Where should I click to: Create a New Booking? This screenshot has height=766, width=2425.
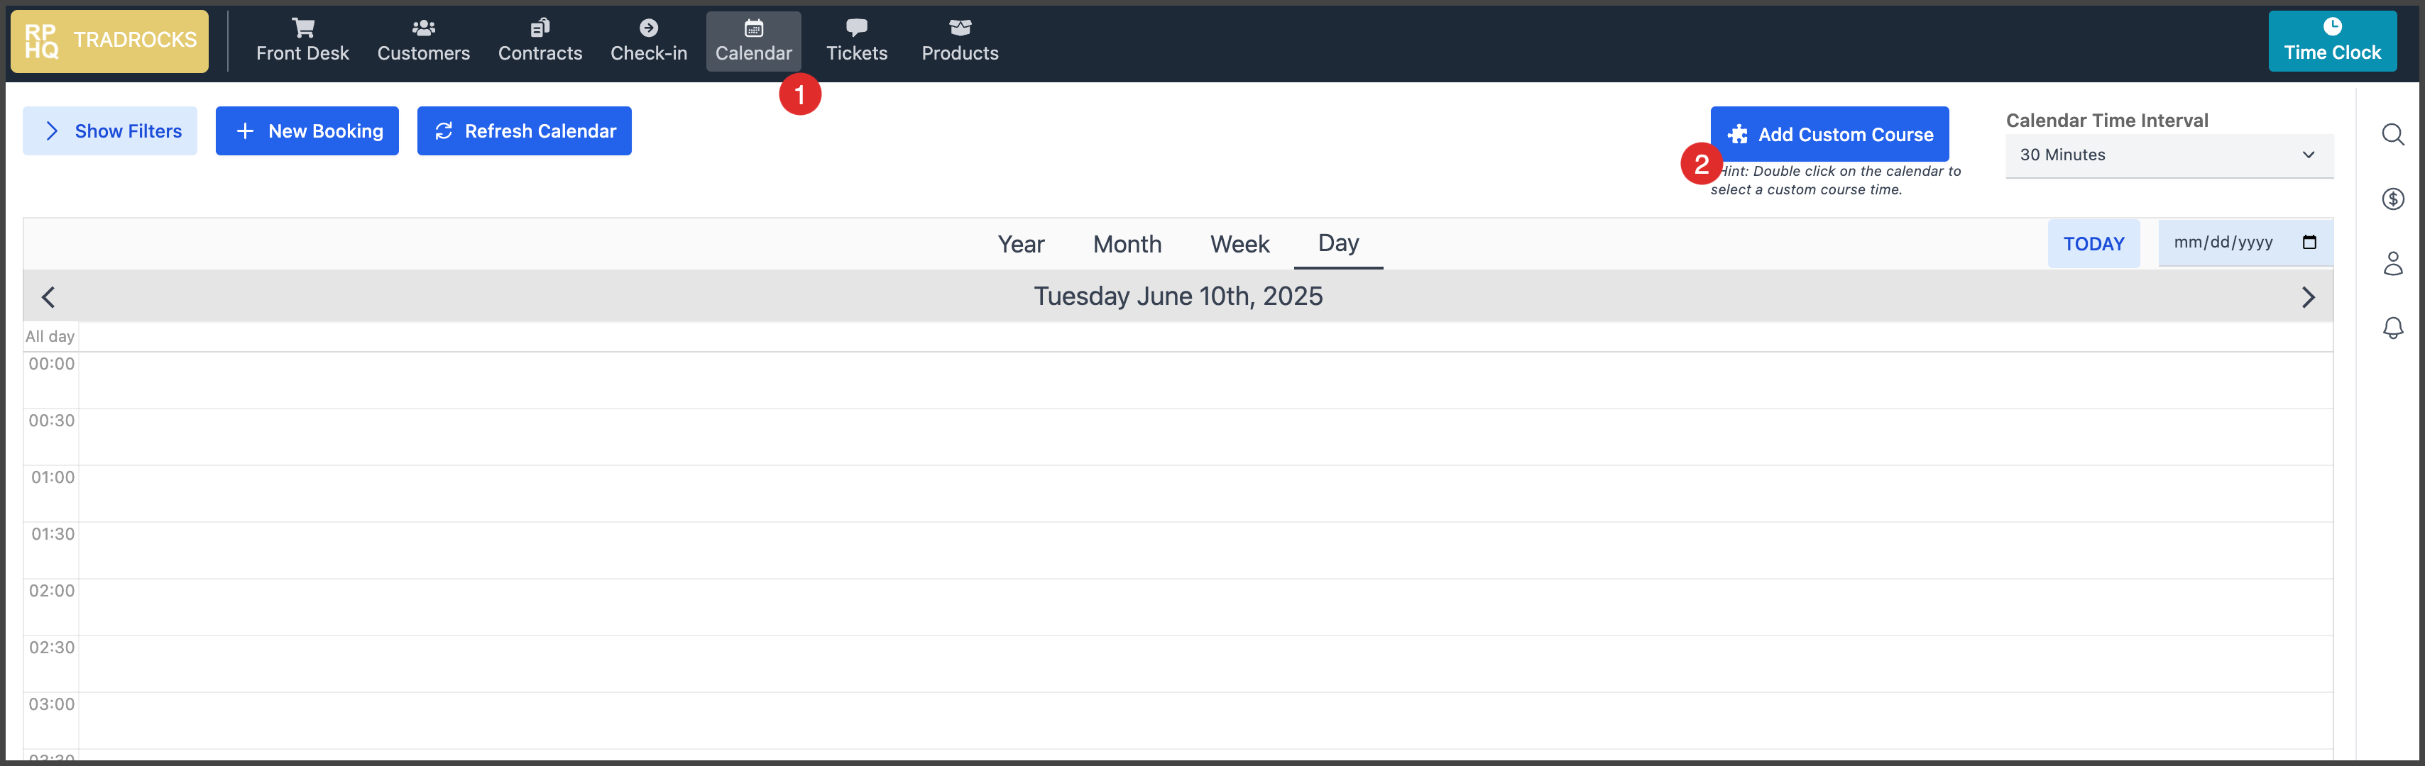click(x=307, y=131)
